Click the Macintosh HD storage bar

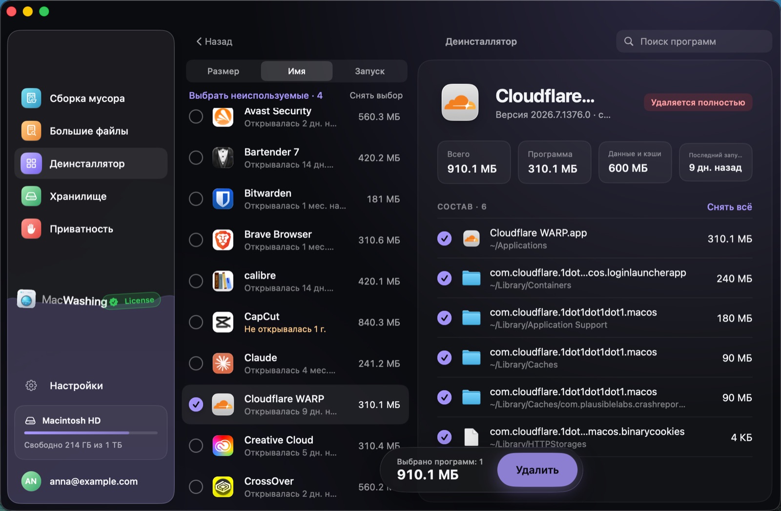coord(91,432)
